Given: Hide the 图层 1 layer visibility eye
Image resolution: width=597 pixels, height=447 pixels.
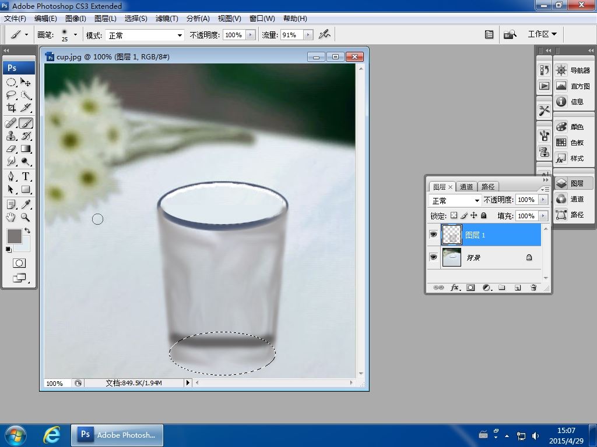Looking at the screenshot, I should tap(433, 235).
